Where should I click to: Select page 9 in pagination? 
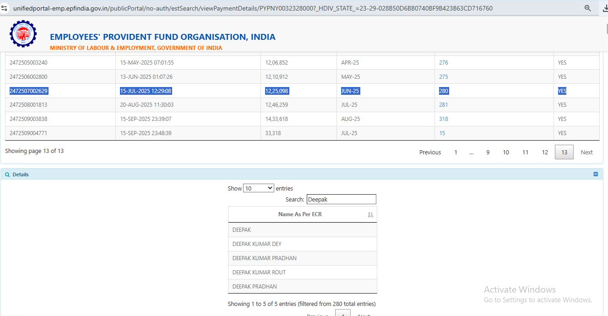coord(488,152)
